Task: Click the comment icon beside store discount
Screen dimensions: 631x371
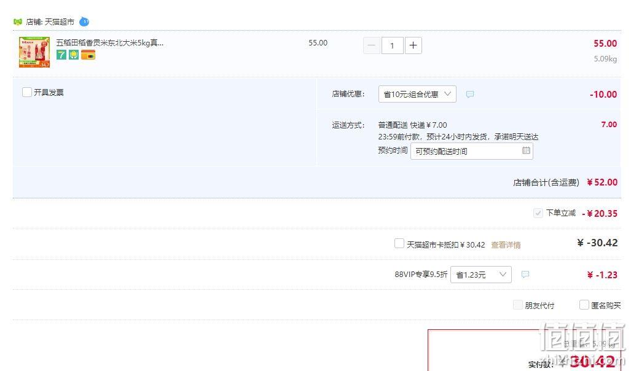Action: 469,94
